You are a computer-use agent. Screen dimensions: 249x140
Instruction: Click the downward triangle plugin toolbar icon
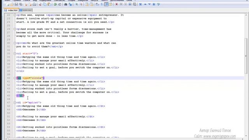[149, 4]
